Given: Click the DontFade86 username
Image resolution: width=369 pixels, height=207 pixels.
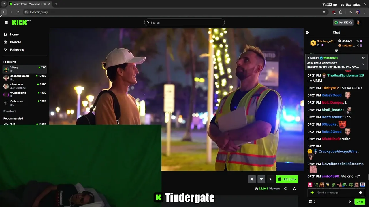Looking at the screenshot, I should coord(332,117).
